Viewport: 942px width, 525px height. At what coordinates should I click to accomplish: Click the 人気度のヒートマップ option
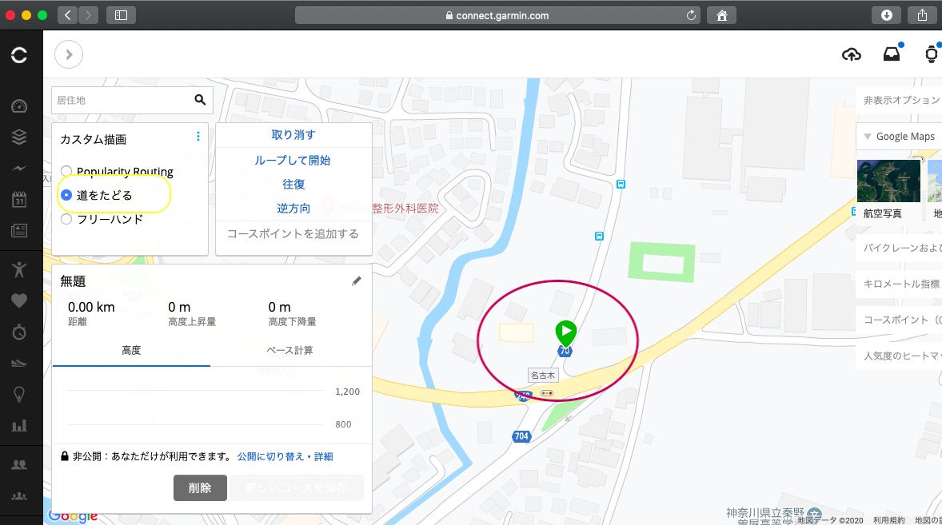900,356
